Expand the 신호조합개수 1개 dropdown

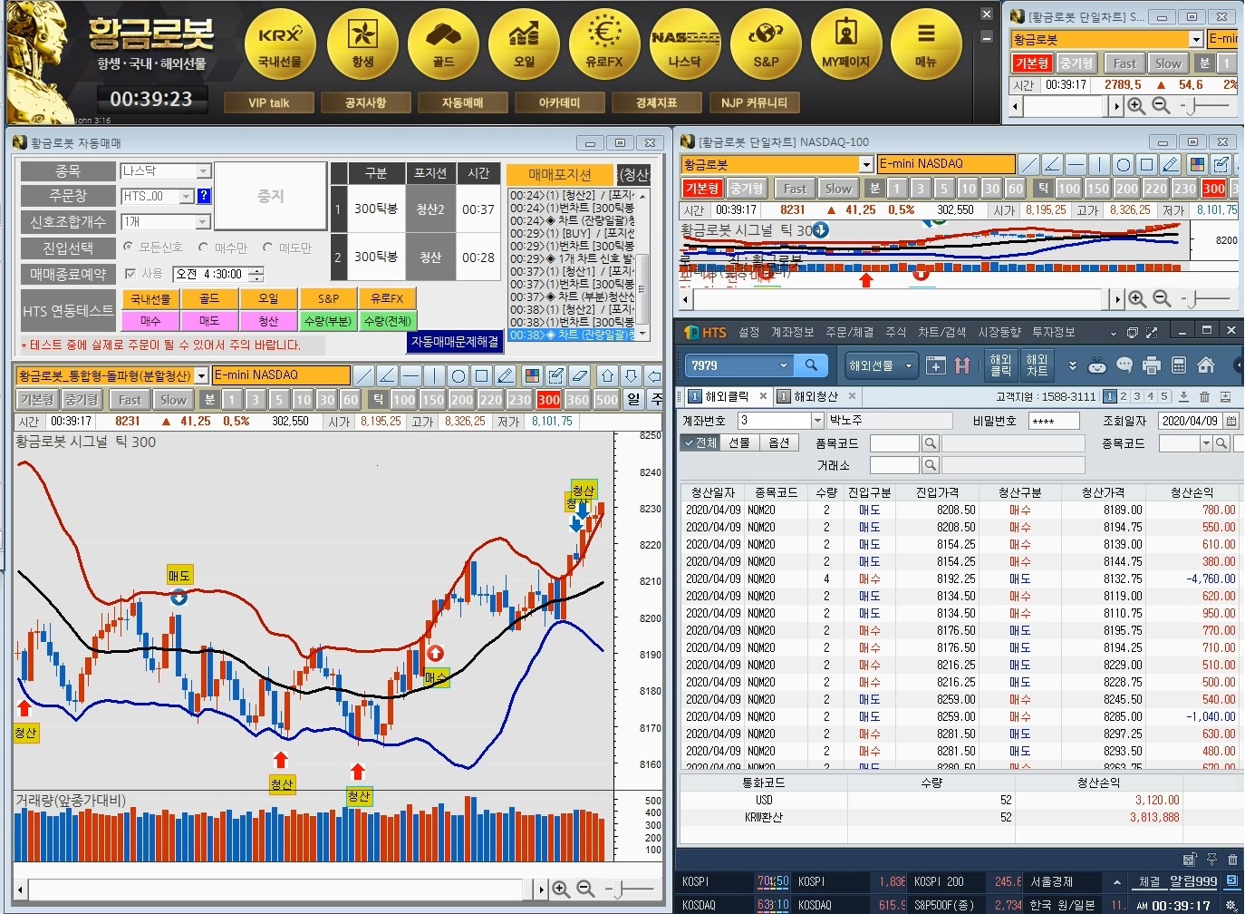click(203, 222)
